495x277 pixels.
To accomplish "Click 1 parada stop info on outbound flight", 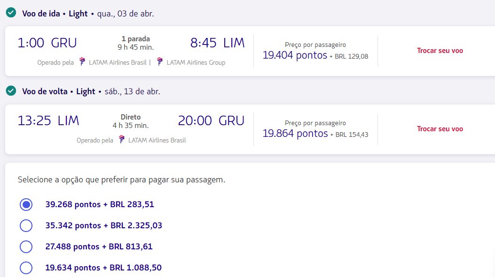I will click(136, 39).
